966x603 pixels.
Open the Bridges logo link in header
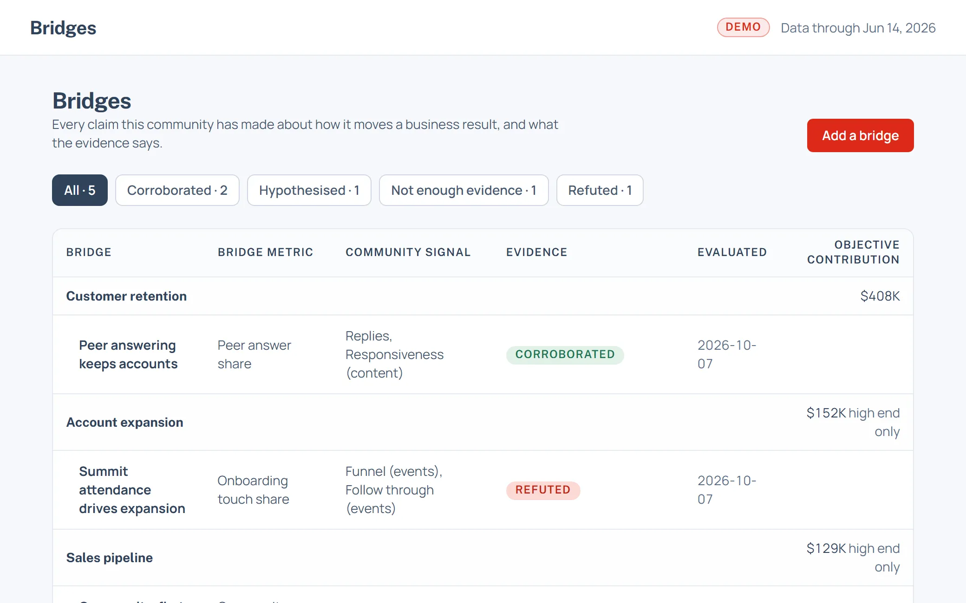coord(63,28)
